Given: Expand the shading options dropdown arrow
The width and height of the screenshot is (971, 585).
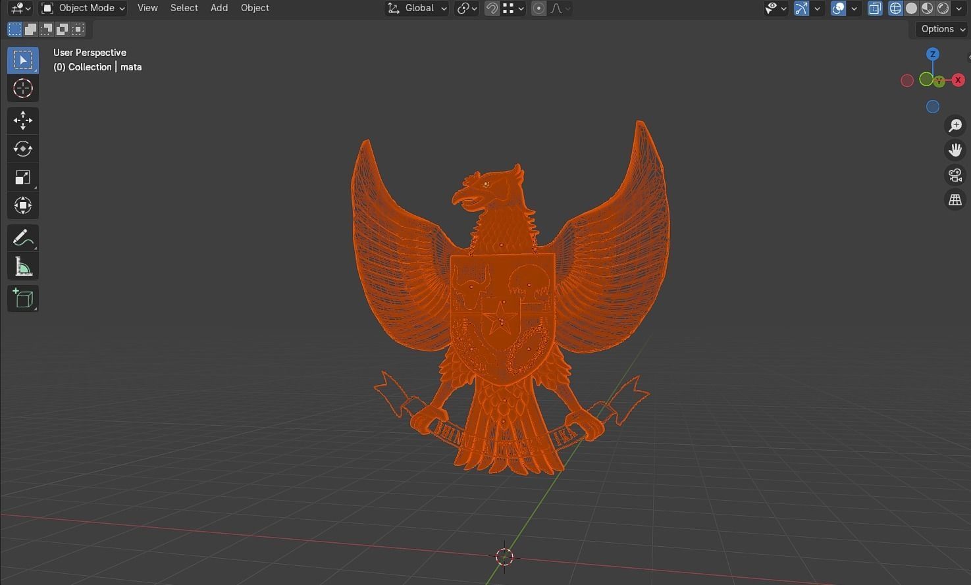Looking at the screenshot, I should pos(958,8).
